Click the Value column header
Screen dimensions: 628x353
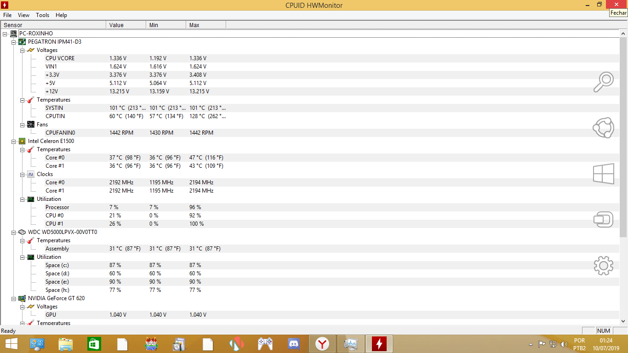(x=126, y=25)
